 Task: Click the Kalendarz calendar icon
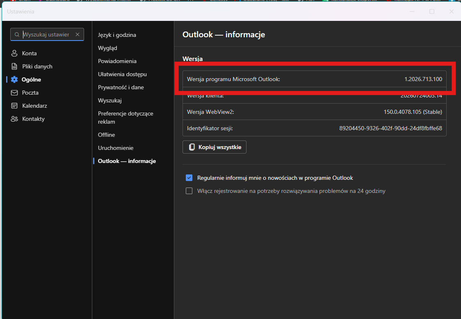14,106
